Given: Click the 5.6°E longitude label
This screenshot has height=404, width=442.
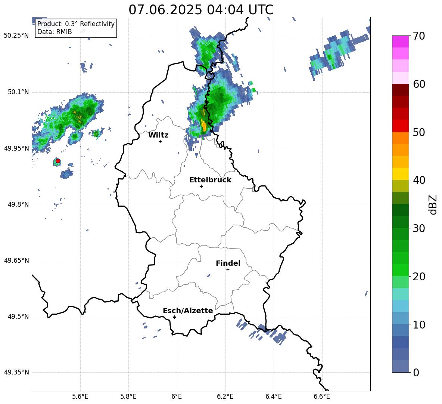Looking at the screenshot, I should pyautogui.click(x=80, y=397).
